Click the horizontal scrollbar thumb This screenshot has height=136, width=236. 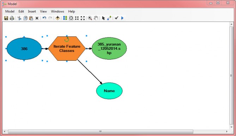point(101,131)
